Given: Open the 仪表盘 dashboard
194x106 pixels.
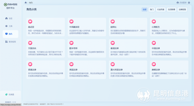Looking at the screenshot, I should [x=10, y=94].
